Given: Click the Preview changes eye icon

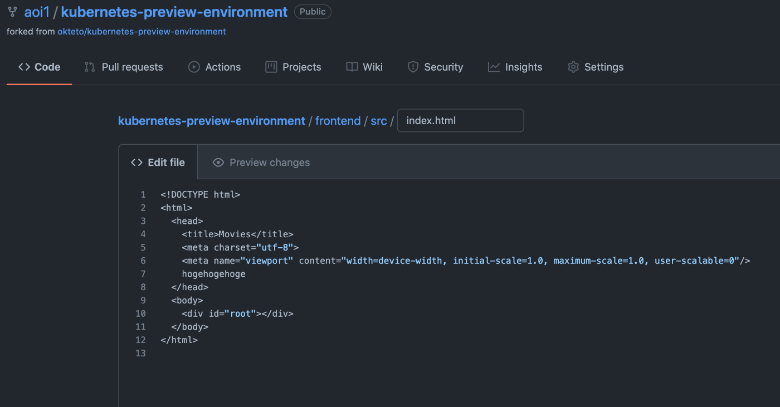Looking at the screenshot, I should coord(218,163).
